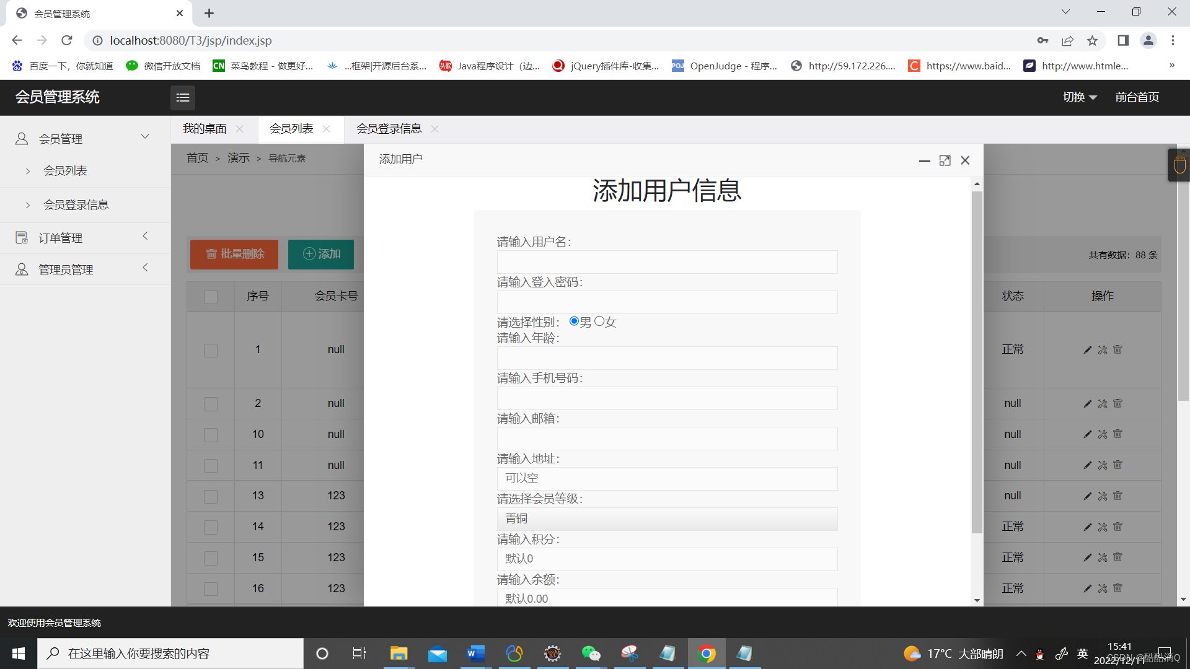Click 首页 in the breadcrumb

click(198, 158)
